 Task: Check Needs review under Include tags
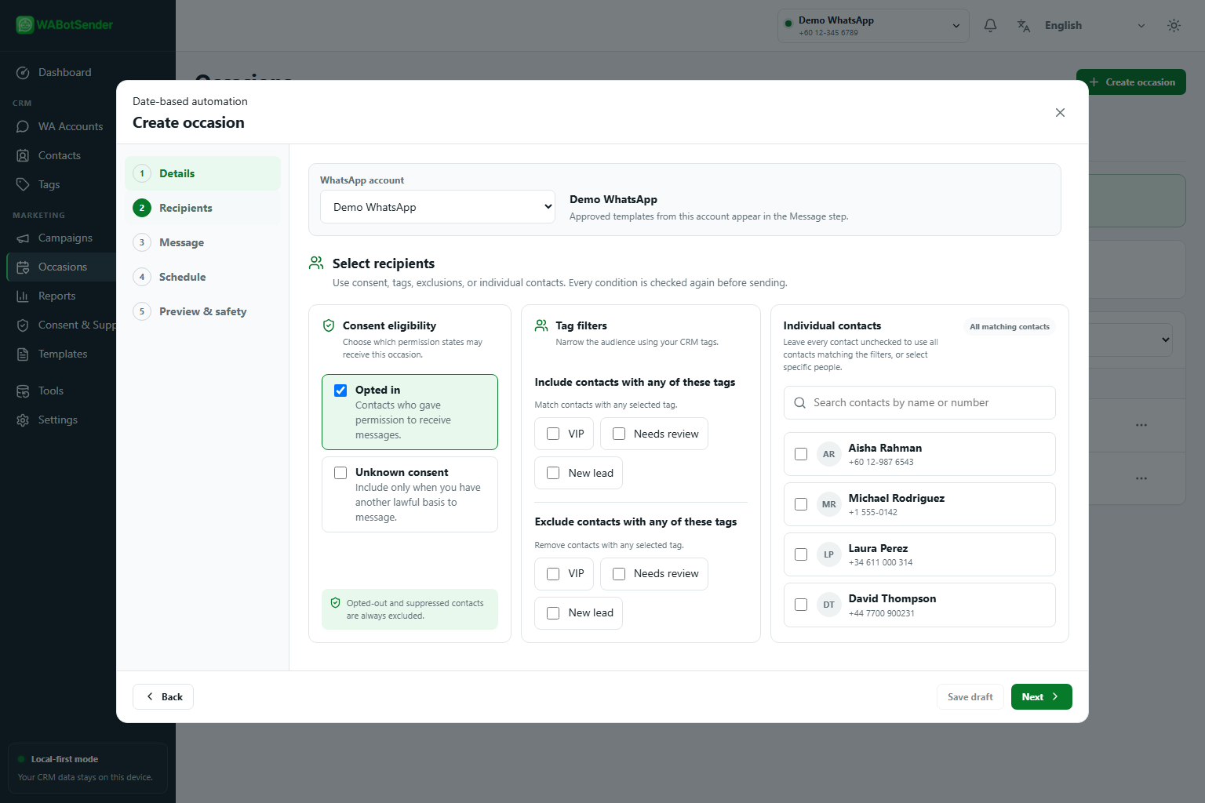[619, 434]
